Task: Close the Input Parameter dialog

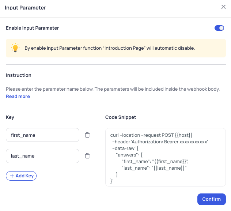Action: tap(223, 7)
